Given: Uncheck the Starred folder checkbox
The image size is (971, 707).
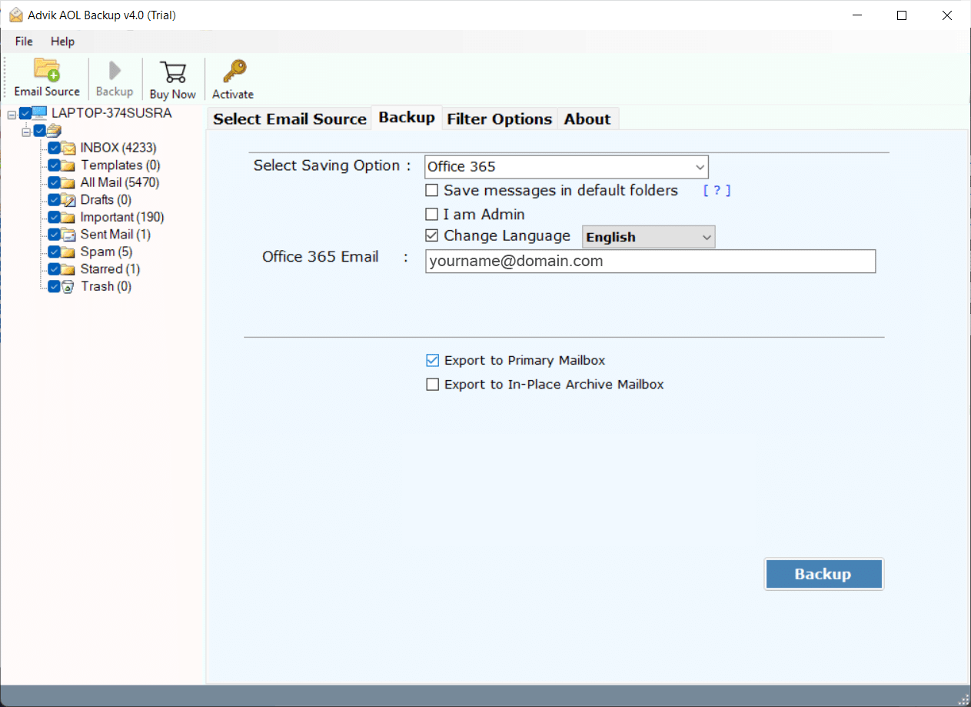Looking at the screenshot, I should tap(54, 269).
